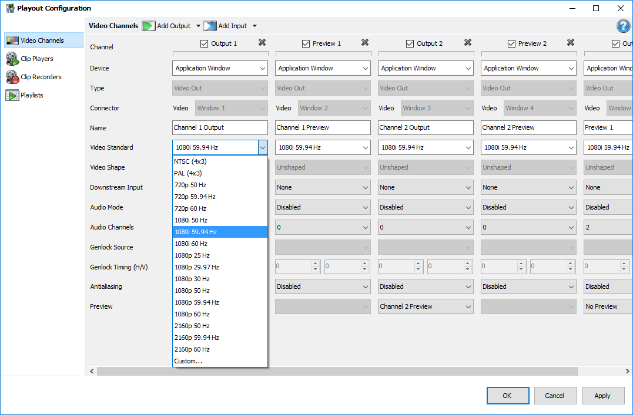
Task: Open Output 2 Audio Mode dropdown
Action: (426, 207)
